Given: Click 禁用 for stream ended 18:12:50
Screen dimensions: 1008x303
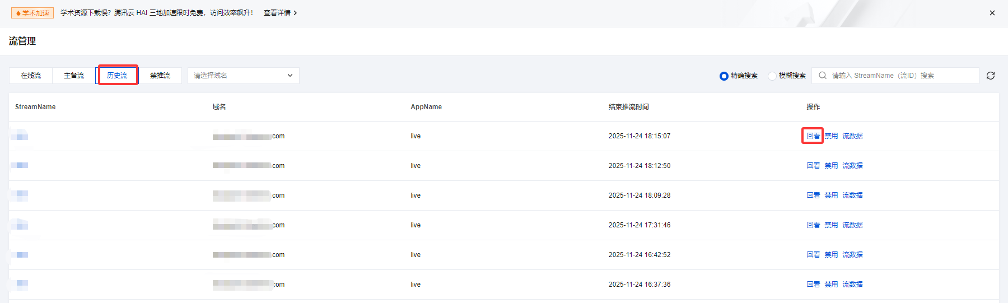Looking at the screenshot, I should click(831, 166).
